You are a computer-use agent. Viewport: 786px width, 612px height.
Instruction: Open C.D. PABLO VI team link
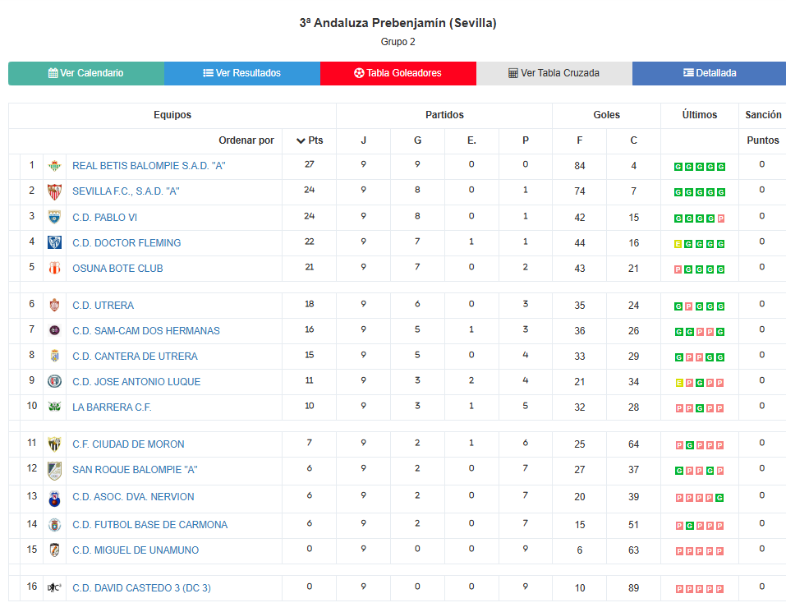(105, 218)
